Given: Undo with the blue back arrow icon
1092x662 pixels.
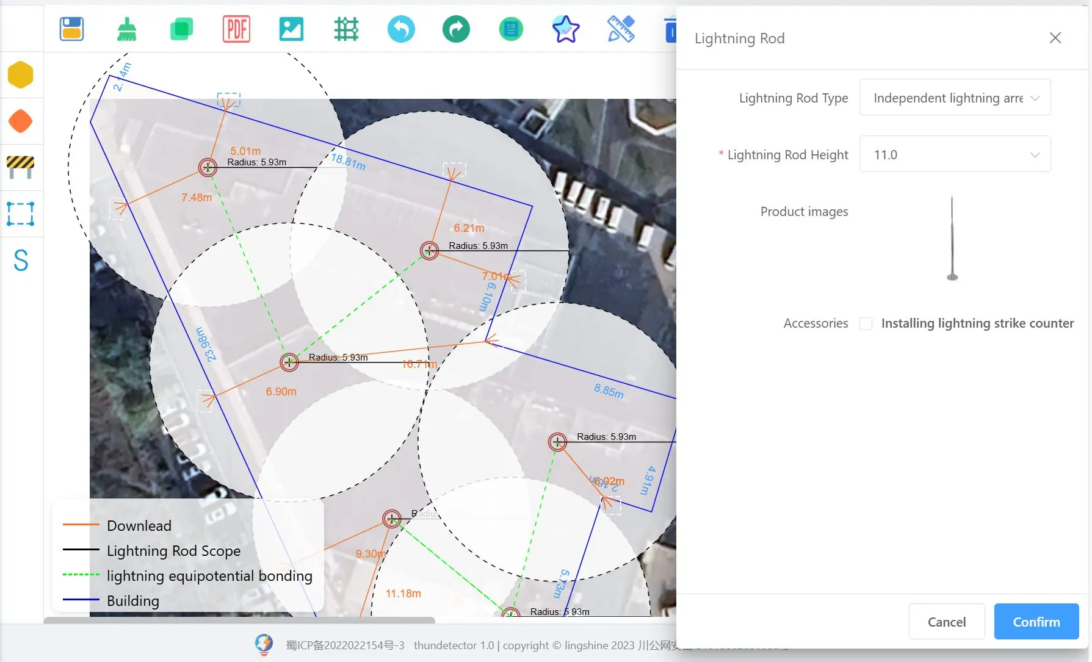Looking at the screenshot, I should tap(401, 29).
